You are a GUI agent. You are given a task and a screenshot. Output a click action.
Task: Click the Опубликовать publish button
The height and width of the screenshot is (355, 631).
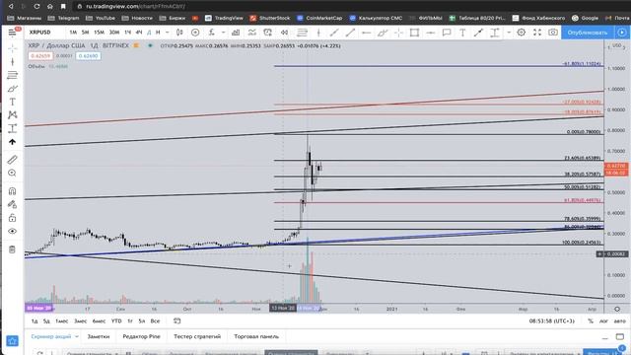(588, 33)
